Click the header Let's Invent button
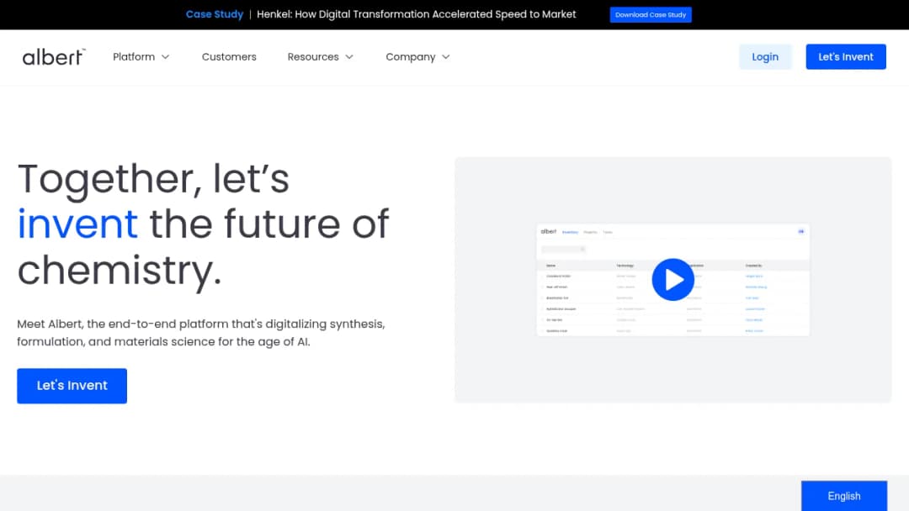Image resolution: width=909 pixels, height=511 pixels. point(845,56)
